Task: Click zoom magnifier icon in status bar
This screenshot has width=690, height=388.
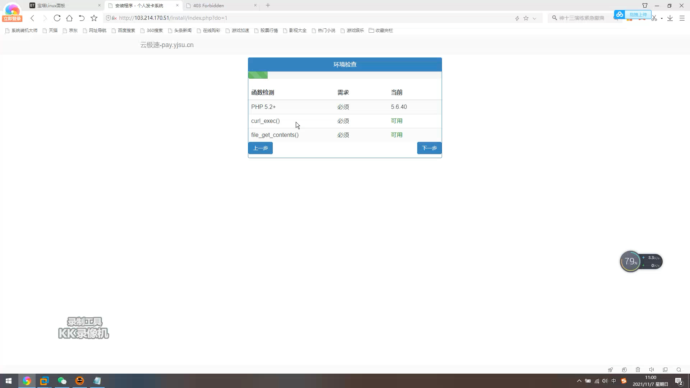Action: point(679,370)
